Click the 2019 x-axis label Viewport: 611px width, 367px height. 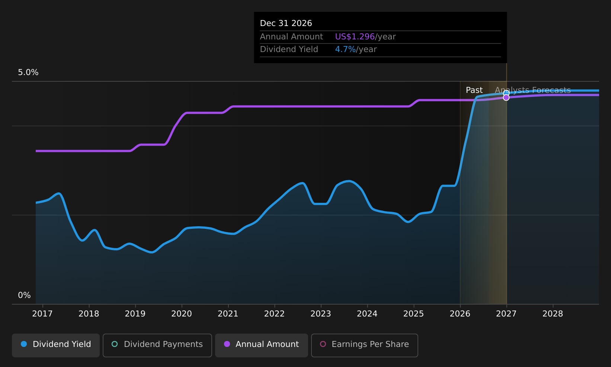tap(135, 314)
